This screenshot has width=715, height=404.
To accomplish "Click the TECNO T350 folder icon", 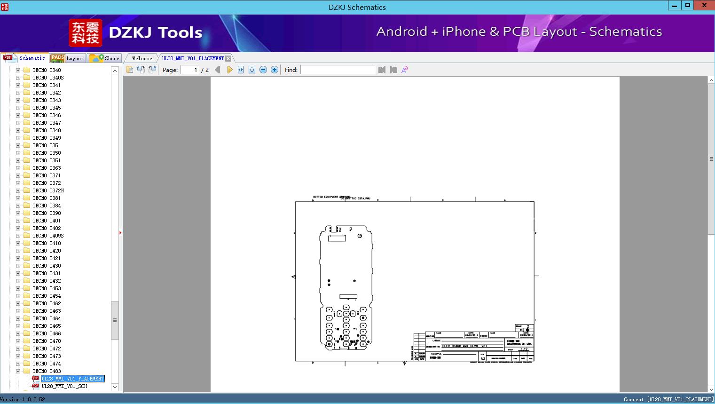I will (27, 153).
